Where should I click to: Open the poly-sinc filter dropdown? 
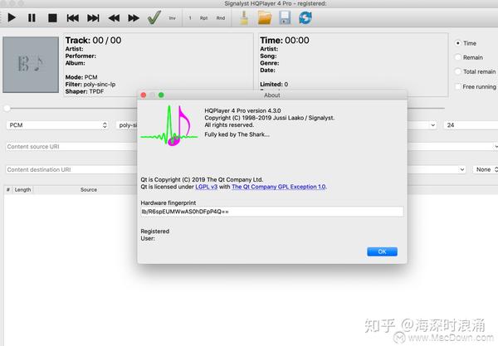pyautogui.click(x=127, y=125)
